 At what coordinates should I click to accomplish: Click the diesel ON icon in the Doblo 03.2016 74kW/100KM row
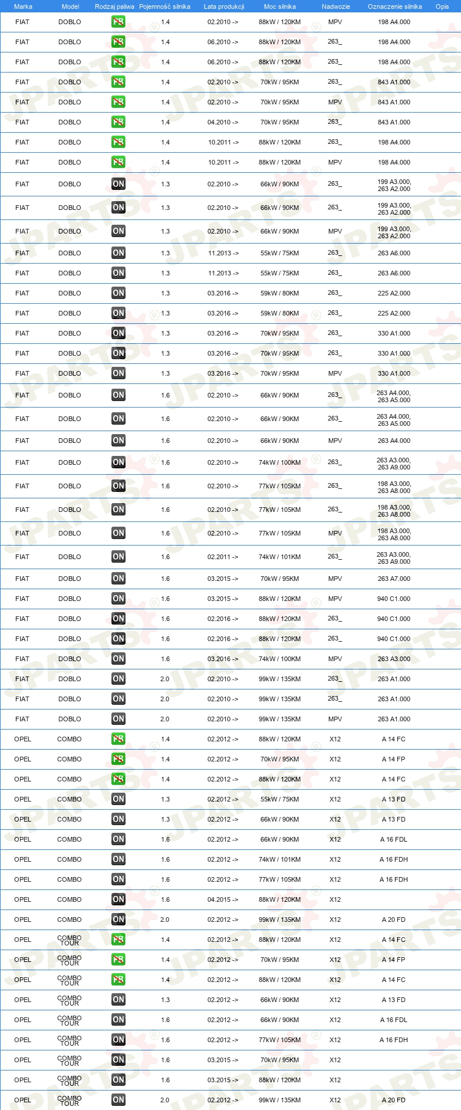[118, 659]
